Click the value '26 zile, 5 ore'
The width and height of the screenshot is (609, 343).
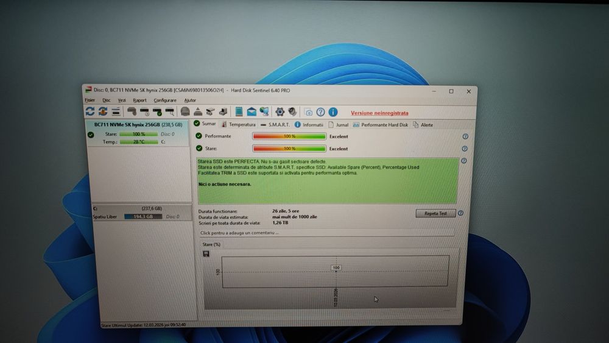pos(286,211)
